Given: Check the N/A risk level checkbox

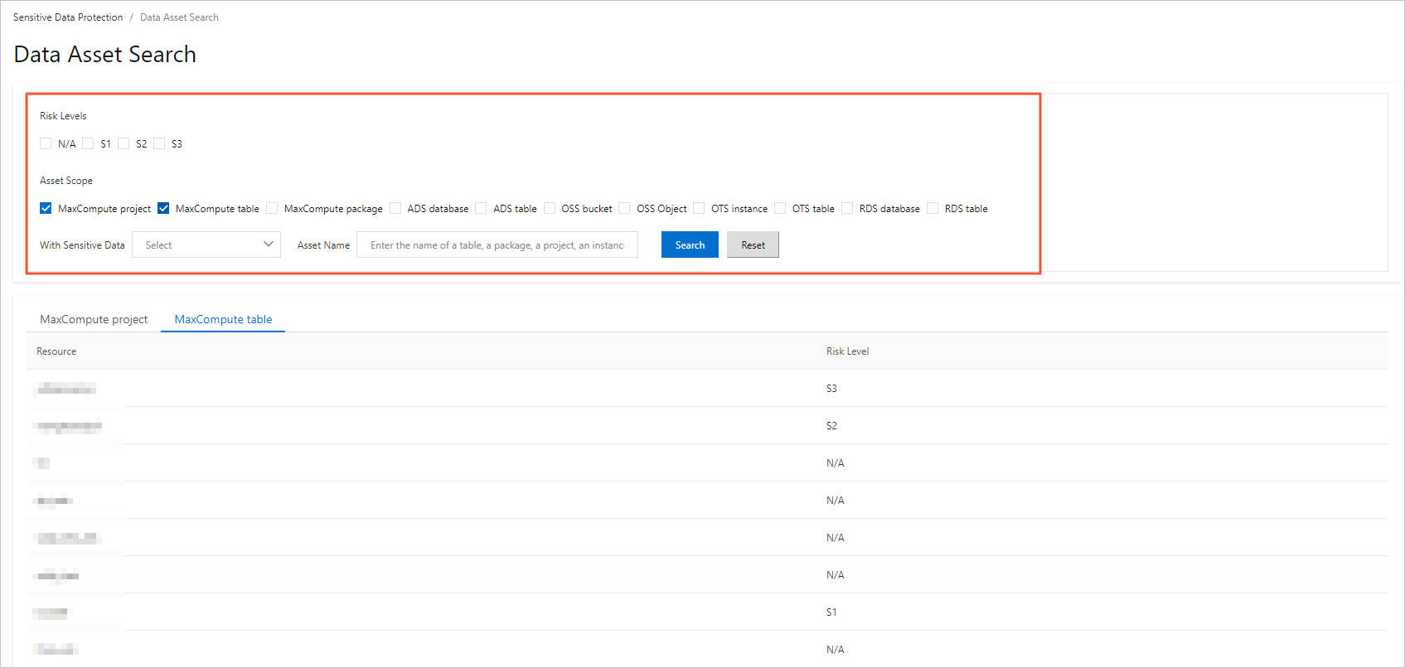Looking at the screenshot, I should pyautogui.click(x=46, y=143).
